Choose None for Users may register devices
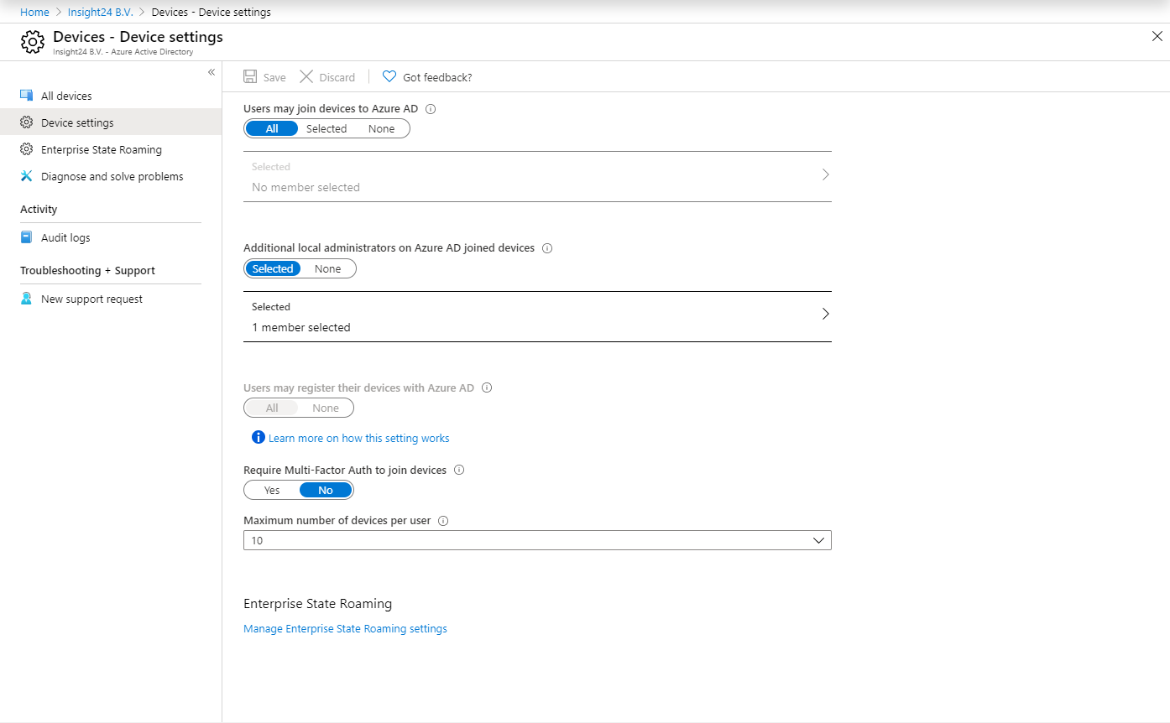The width and height of the screenshot is (1170, 723). click(326, 408)
